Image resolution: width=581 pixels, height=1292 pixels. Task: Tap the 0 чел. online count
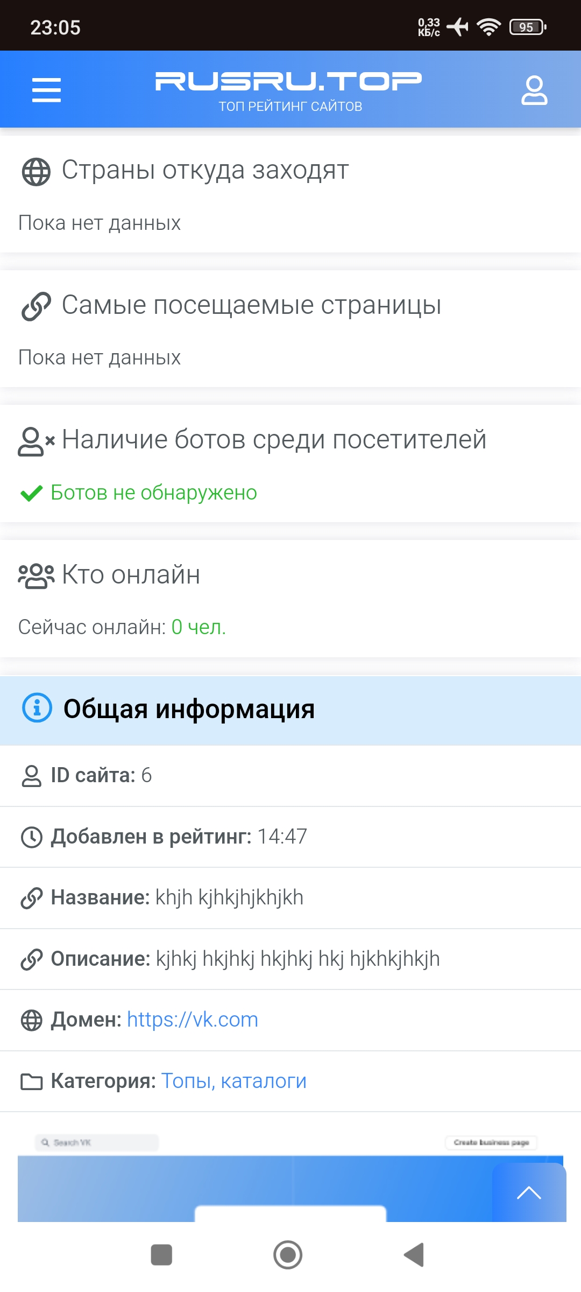click(x=199, y=627)
